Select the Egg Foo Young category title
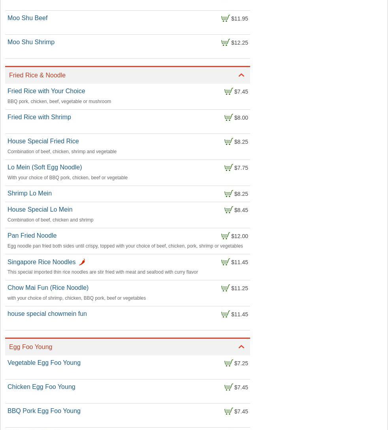Image resolution: width=388 pixels, height=430 pixels. [x=30, y=347]
